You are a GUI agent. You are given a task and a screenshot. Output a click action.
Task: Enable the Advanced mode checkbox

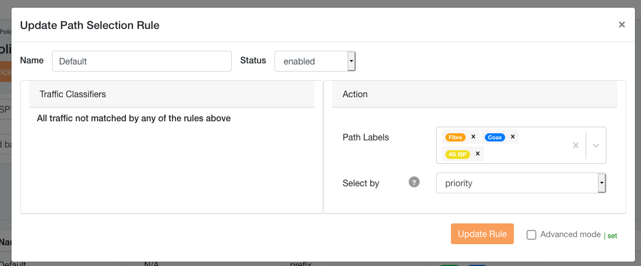pos(531,234)
